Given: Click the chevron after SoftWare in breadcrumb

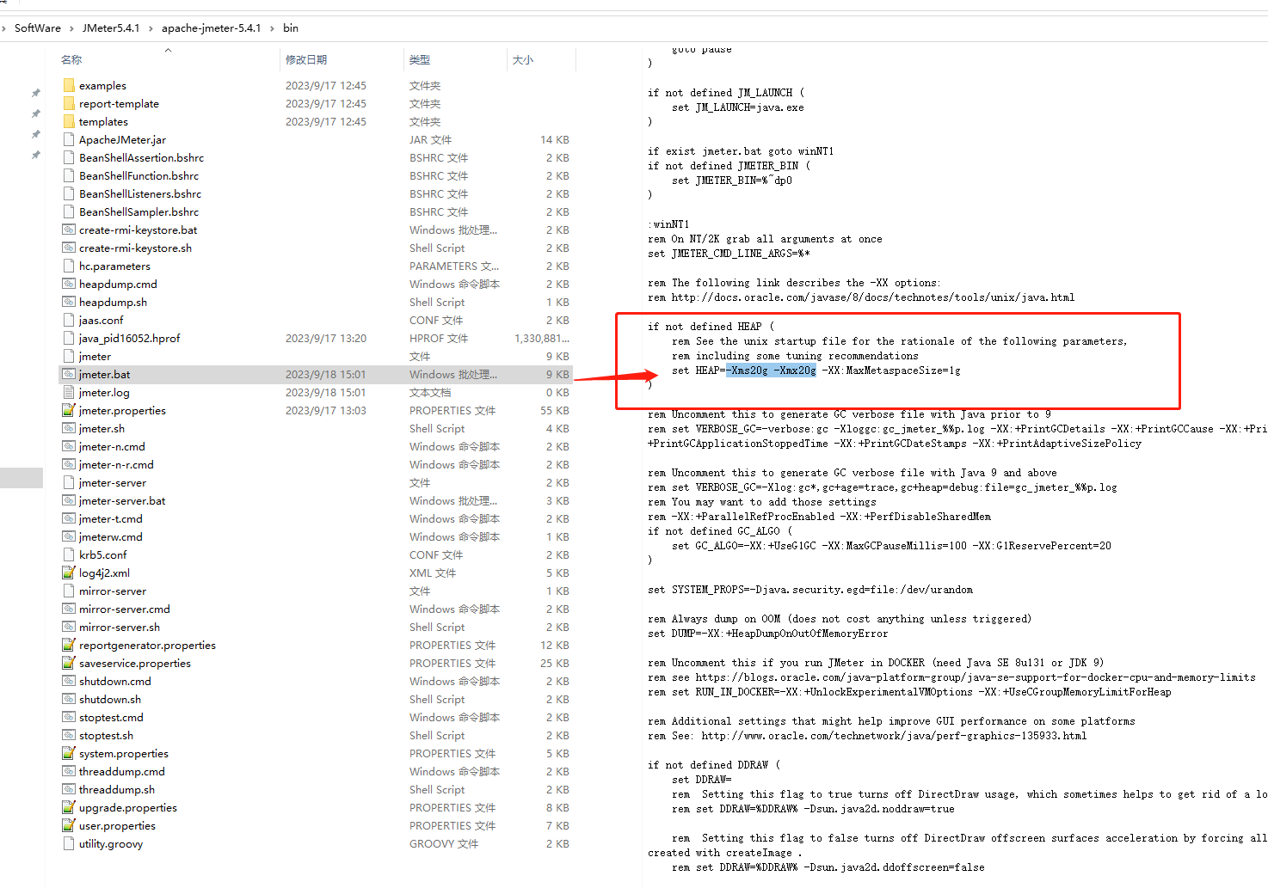Looking at the screenshot, I should (x=72, y=28).
